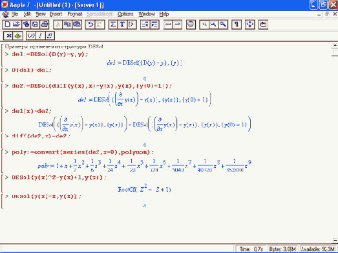
Task: Click the Stop computation icon
Action: point(191,25)
